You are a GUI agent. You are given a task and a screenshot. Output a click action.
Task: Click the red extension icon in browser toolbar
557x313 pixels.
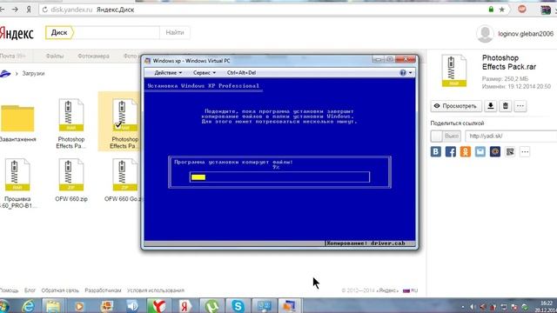coord(522,10)
